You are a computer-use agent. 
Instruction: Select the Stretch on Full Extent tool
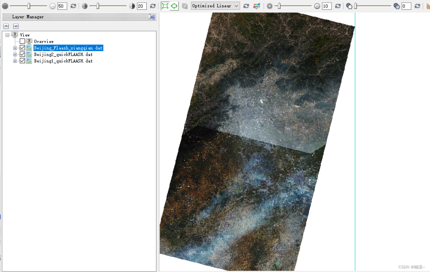[x=166, y=6]
